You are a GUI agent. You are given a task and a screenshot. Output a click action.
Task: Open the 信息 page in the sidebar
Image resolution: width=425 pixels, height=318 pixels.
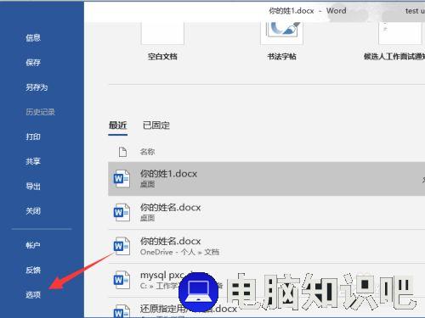click(x=33, y=37)
